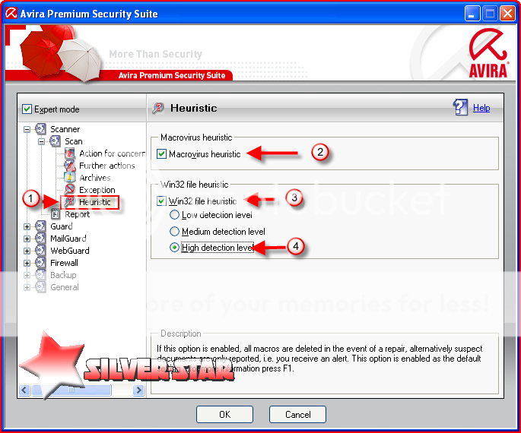Screen dimensions: 521x433
Task: Collapse the Scan subtree node
Action: pyautogui.click(x=42, y=142)
